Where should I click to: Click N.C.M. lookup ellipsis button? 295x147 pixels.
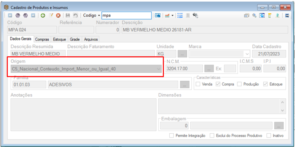pyautogui.click(x=209, y=69)
